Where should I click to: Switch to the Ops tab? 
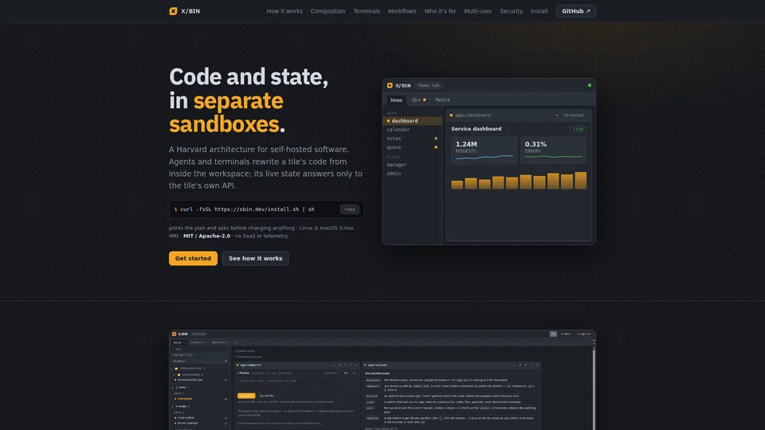418,100
